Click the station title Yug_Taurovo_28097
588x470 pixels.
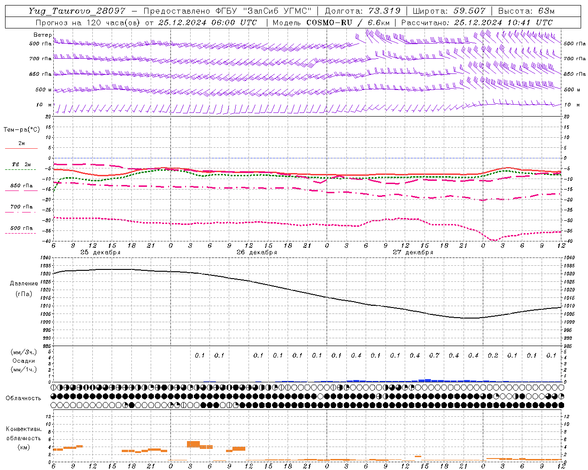click(x=77, y=11)
